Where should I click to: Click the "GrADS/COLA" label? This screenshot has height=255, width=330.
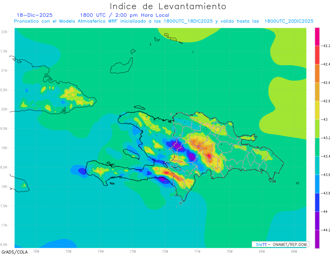pyautogui.click(x=14, y=252)
